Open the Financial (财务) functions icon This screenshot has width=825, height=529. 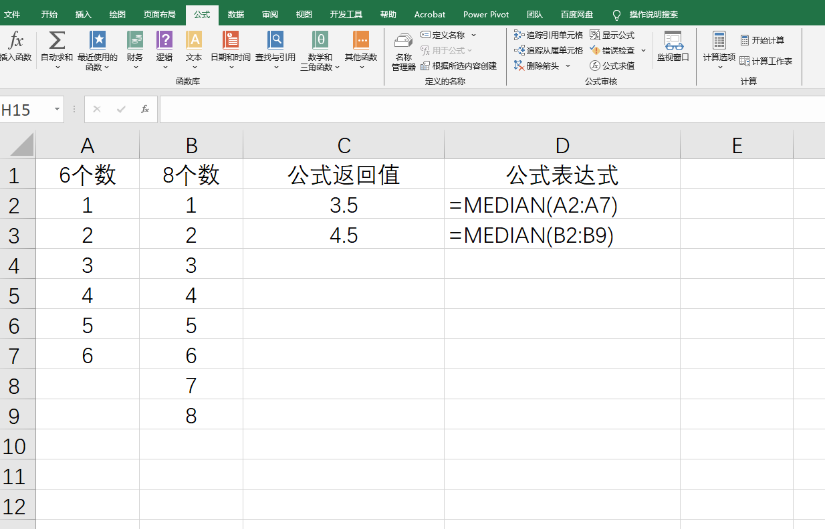point(135,40)
